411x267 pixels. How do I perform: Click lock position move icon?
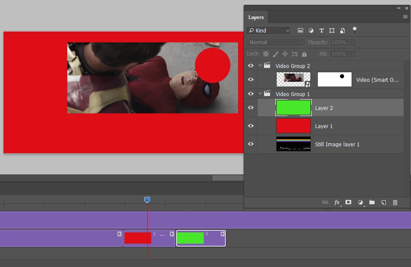285,54
